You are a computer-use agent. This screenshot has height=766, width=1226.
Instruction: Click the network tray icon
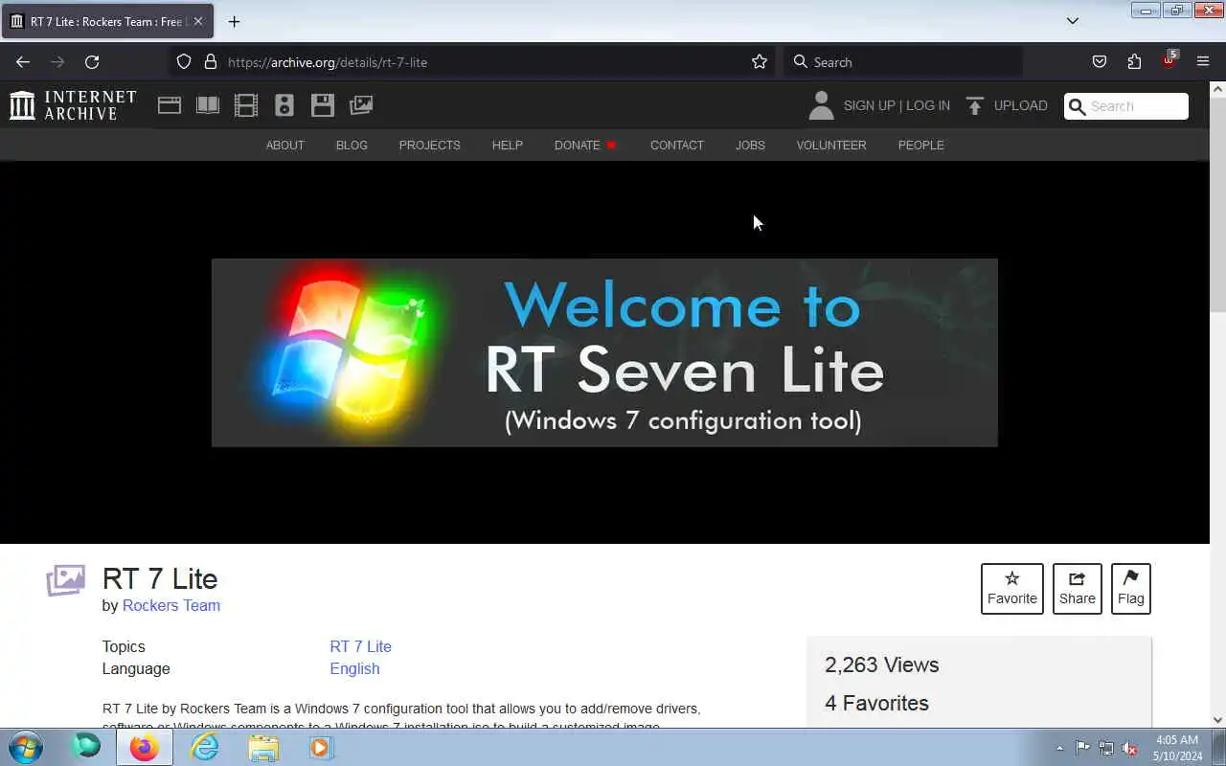point(1106,749)
